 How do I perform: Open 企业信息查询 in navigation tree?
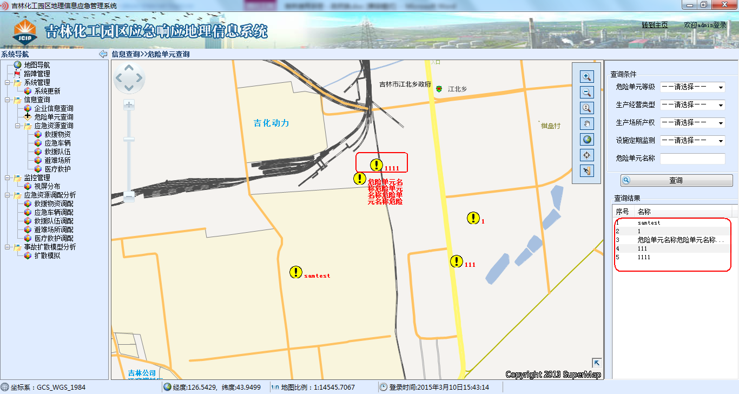tap(54, 109)
